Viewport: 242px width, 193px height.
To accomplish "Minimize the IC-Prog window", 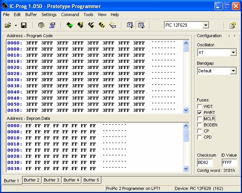I will (x=218, y=6).
